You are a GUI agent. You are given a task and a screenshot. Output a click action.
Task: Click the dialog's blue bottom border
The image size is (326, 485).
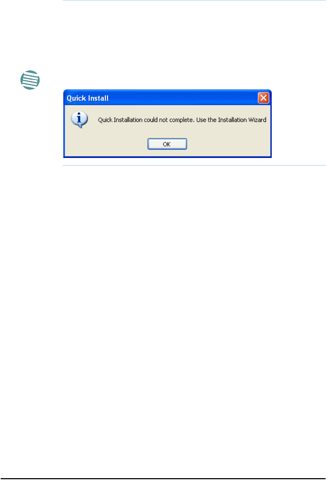tap(167, 157)
